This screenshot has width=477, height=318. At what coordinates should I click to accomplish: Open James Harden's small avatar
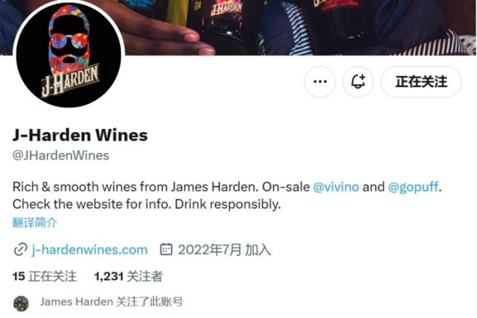tap(21, 303)
